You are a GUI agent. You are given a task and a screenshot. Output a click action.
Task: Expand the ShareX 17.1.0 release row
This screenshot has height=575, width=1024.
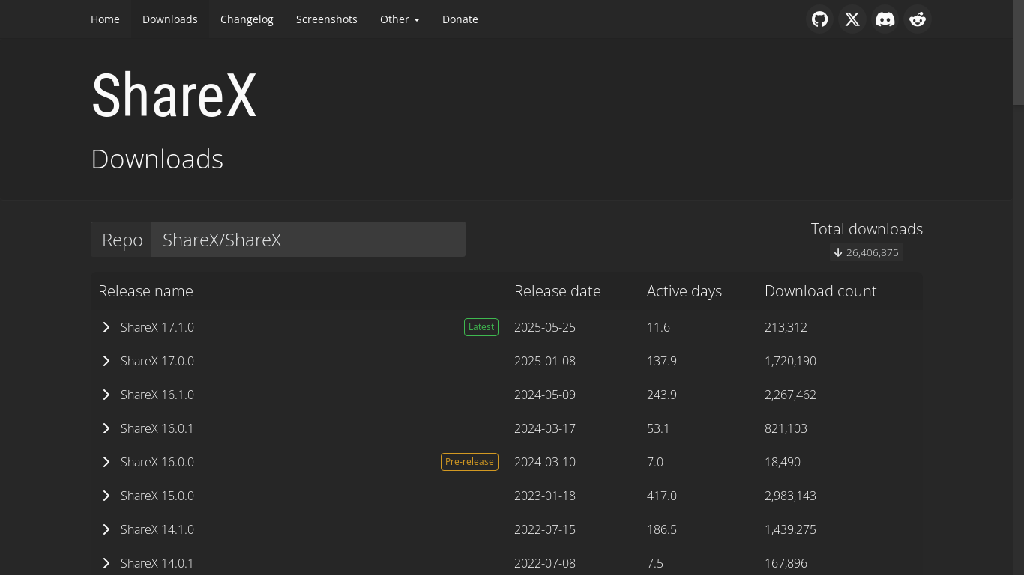[x=106, y=327]
